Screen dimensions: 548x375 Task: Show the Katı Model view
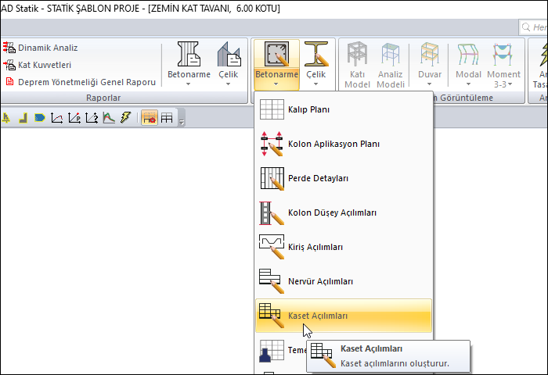point(357,65)
